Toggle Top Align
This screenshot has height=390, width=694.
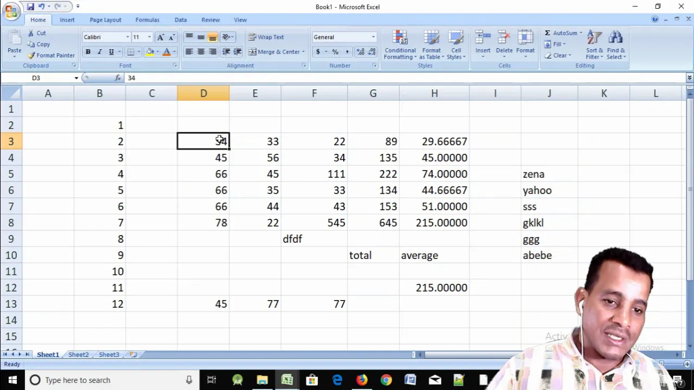[x=189, y=37]
